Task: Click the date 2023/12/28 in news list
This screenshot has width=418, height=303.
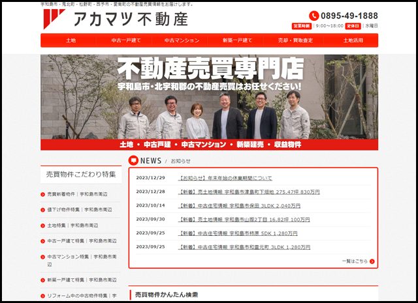Action: click(150, 192)
